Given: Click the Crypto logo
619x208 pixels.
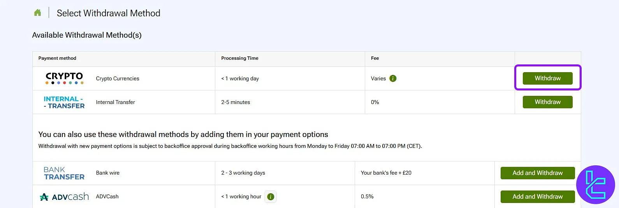Looking at the screenshot, I should [64, 78].
